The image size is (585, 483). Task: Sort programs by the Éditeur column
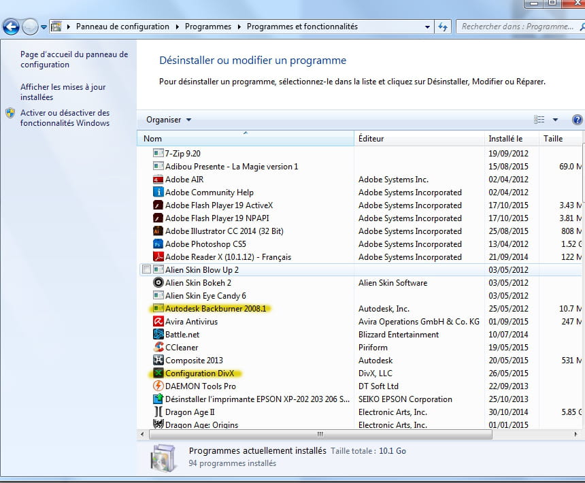pyautogui.click(x=419, y=138)
